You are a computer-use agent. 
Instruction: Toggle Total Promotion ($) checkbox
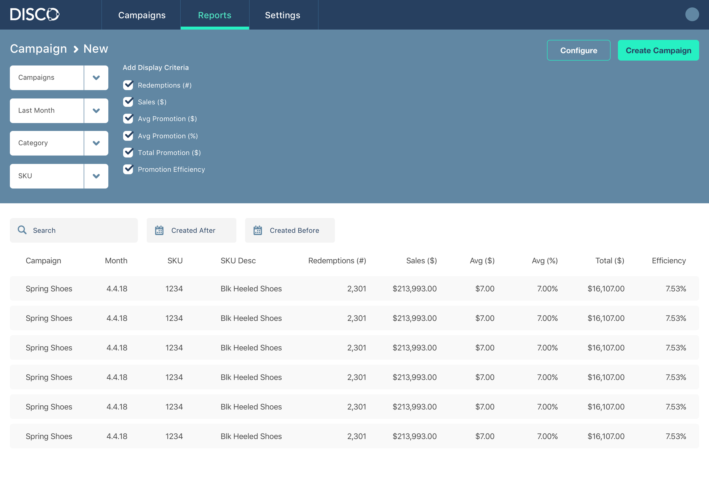(x=128, y=153)
